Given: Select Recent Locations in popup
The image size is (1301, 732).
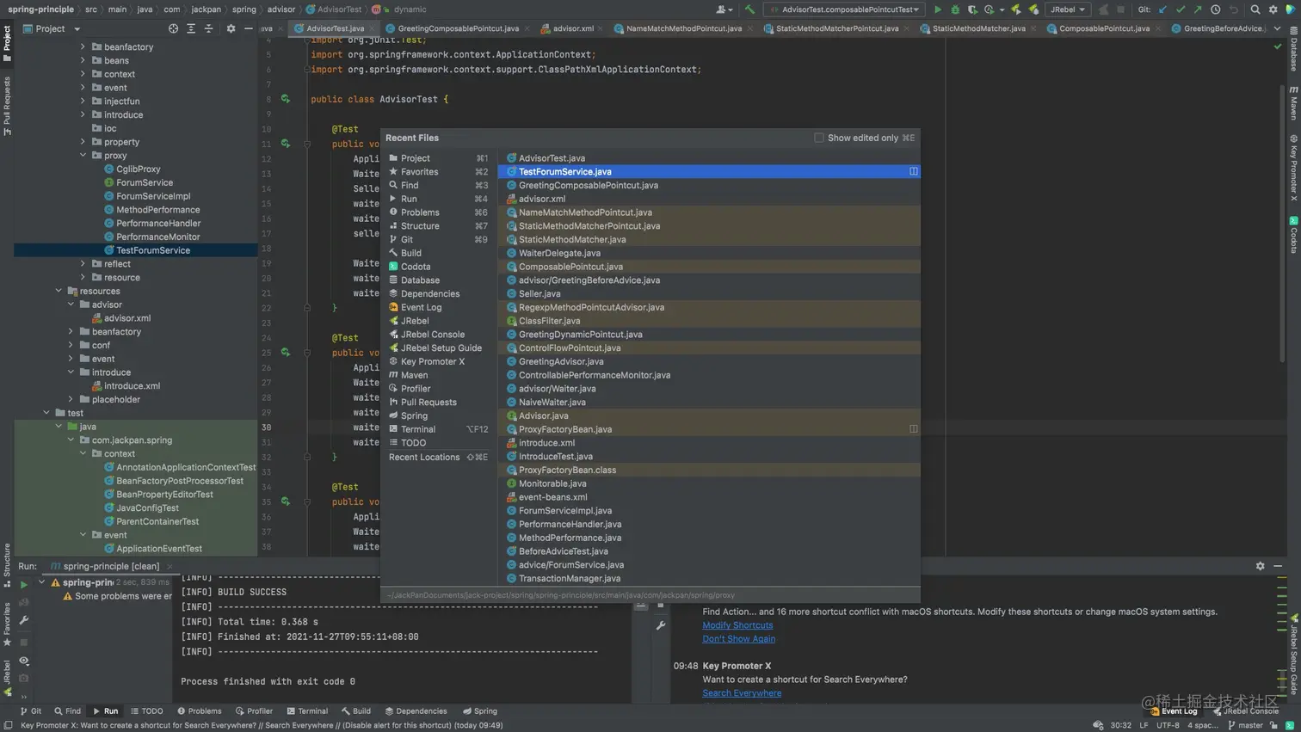Looking at the screenshot, I should pos(438,457).
